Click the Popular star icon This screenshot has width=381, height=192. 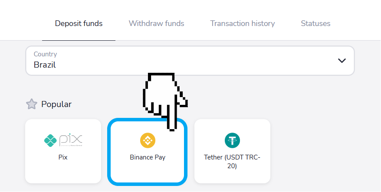pos(32,104)
